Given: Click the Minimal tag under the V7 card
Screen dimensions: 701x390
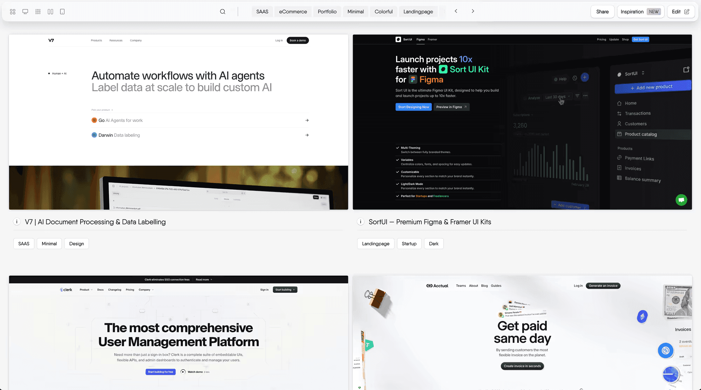Looking at the screenshot, I should [x=49, y=244].
